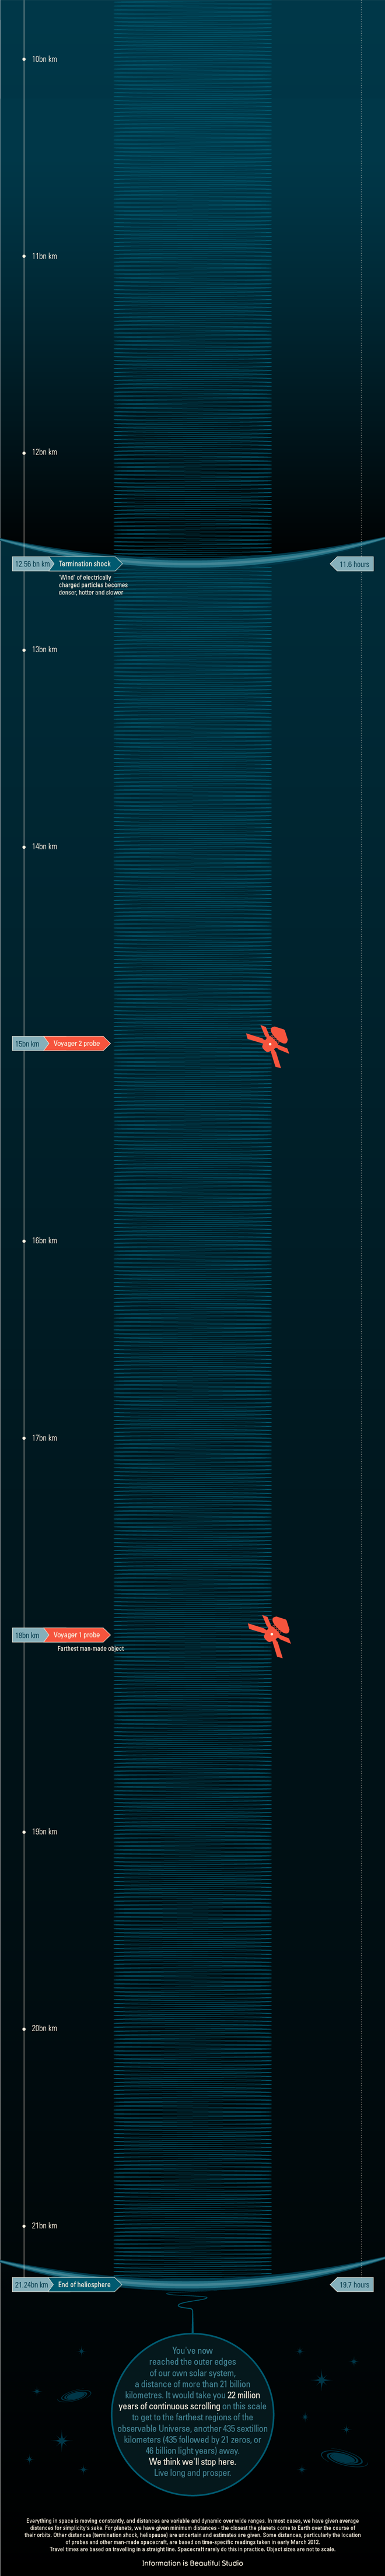Image resolution: width=385 pixels, height=2576 pixels.
Task: Click the 21bn km scale marker
Action: [x=43, y=2225]
